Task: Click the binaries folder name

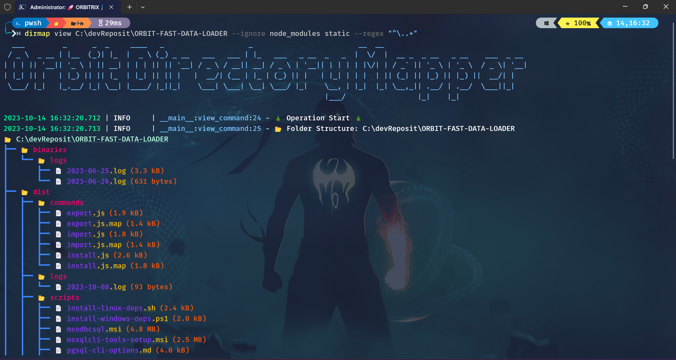Action: tap(50, 150)
